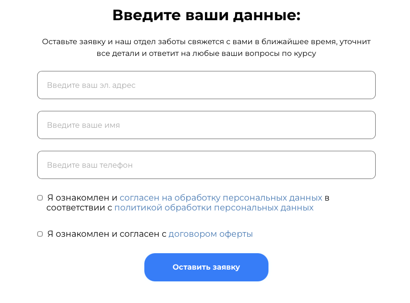This screenshot has width=410, height=303.
Task: Toggle the checkbox next to the data policy text
Action: (x=40, y=198)
